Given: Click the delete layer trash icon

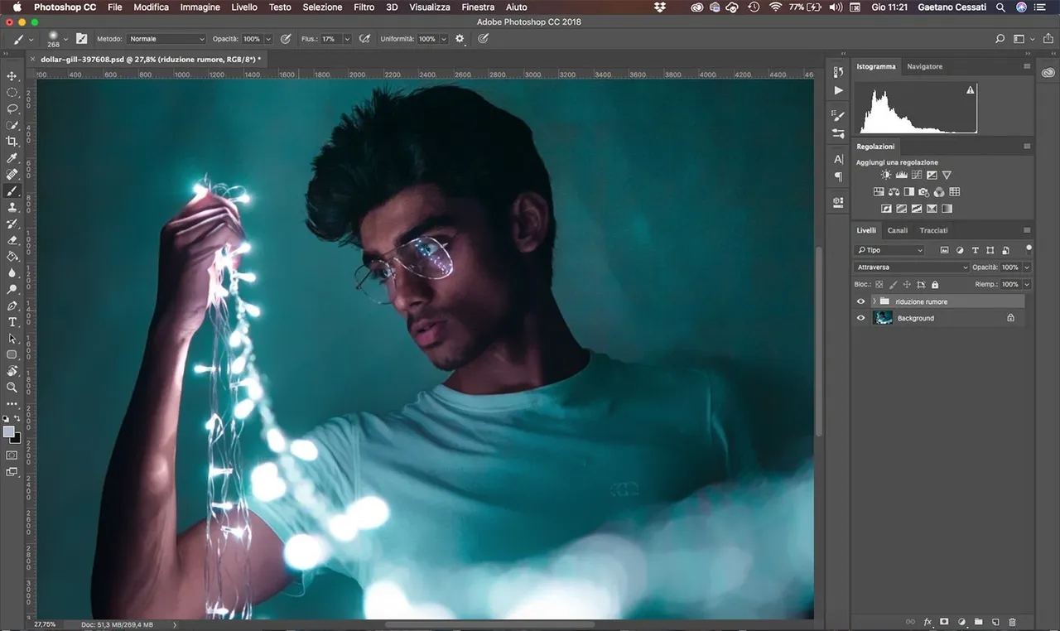Looking at the screenshot, I should (1012, 622).
